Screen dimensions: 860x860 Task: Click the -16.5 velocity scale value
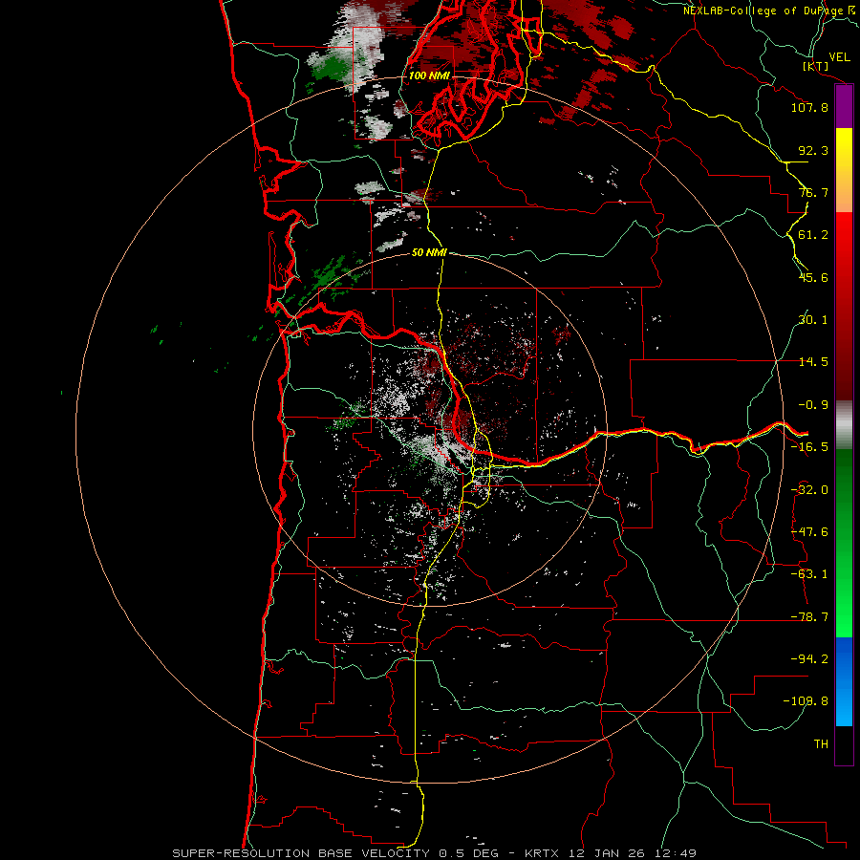point(809,447)
